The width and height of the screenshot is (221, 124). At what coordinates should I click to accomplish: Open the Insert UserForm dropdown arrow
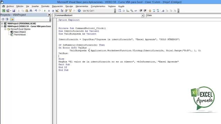[11, 11]
